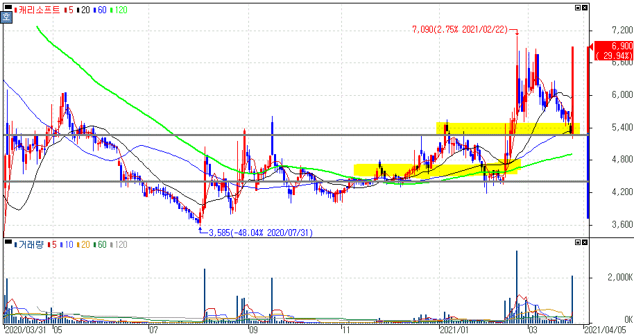Click the 11 month axis label
Image resolution: width=634 pixels, height=336 pixels.
pos(345,330)
